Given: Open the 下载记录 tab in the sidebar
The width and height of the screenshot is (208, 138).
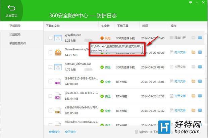Looking at the screenshot, I should click(x=15, y=26).
